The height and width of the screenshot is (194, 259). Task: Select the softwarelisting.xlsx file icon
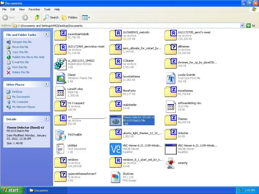point(171,106)
